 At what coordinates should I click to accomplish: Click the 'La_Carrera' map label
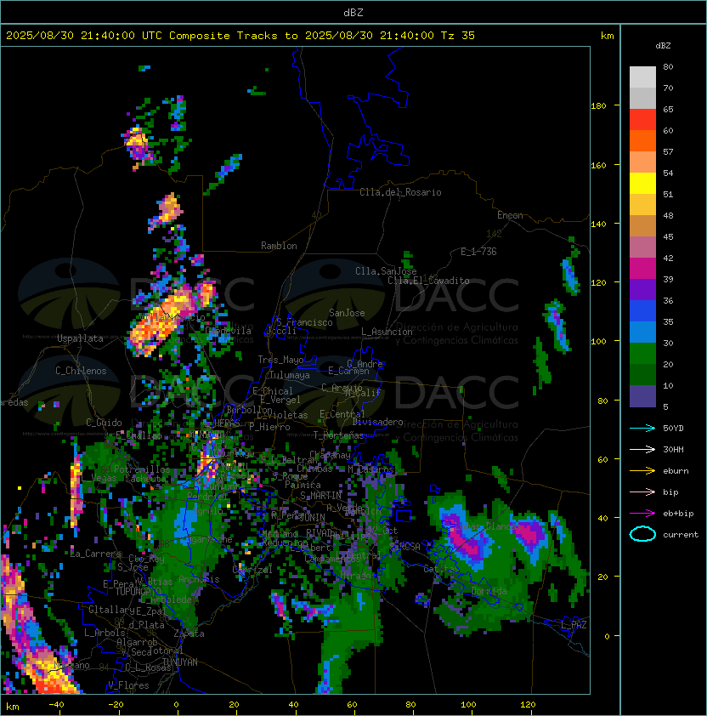(x=96, y=554)
